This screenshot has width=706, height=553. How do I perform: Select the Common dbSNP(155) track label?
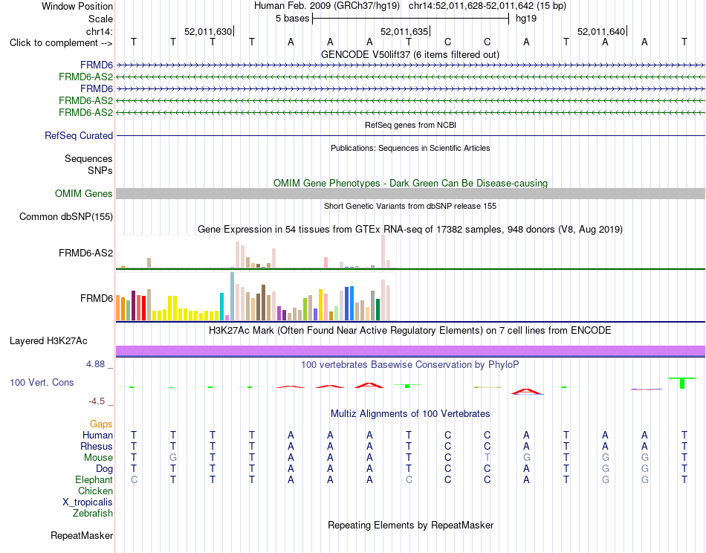coord(66,216)
